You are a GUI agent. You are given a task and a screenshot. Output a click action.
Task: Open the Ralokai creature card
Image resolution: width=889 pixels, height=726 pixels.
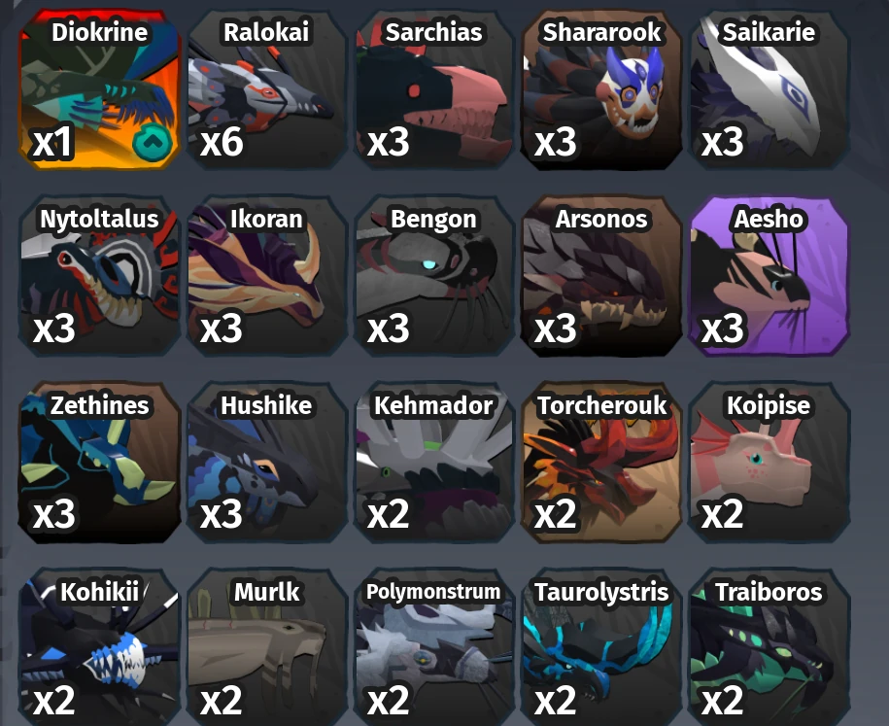[267, 89]
